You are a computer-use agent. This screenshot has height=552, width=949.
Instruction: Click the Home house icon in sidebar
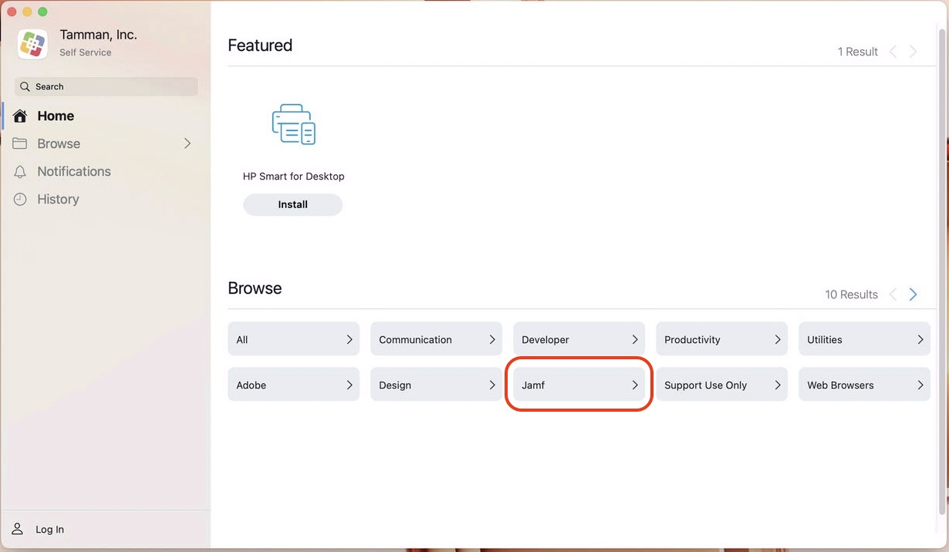coord(20,116)
